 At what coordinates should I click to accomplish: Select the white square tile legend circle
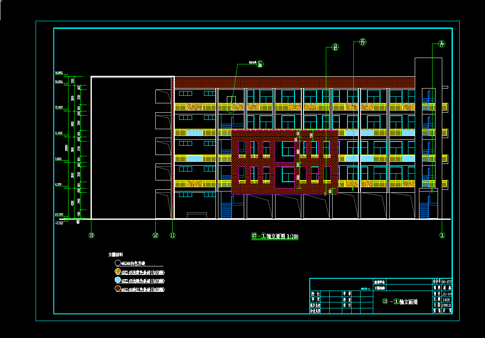click(118, 263)
